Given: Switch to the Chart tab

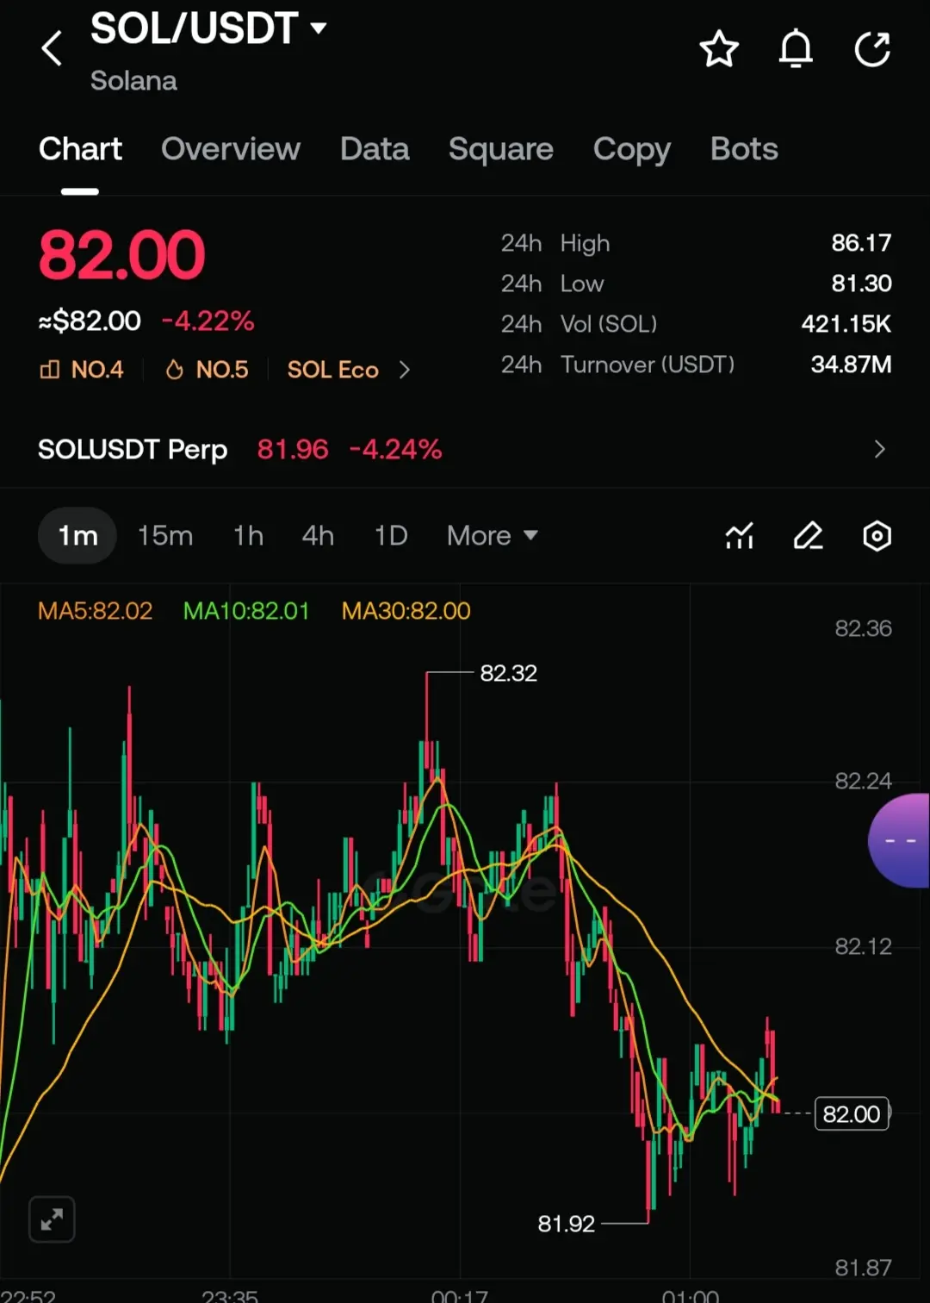Looking at the screenshot, I should click(x=80, y=149).
